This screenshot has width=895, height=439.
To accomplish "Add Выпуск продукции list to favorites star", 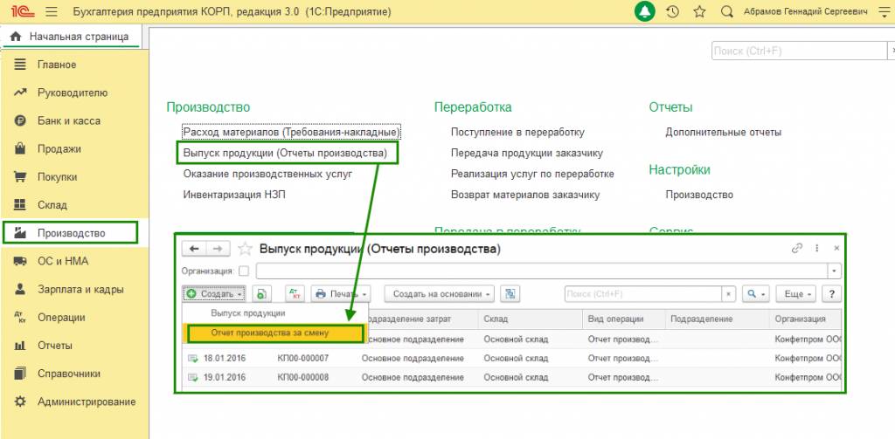I will pyautogui.click(x=245, y=249).
